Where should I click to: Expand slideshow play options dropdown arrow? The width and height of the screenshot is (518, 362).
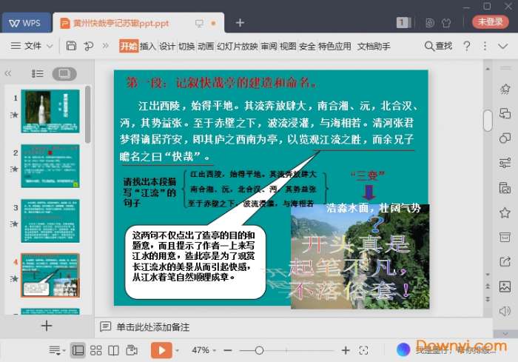(177, 350)
